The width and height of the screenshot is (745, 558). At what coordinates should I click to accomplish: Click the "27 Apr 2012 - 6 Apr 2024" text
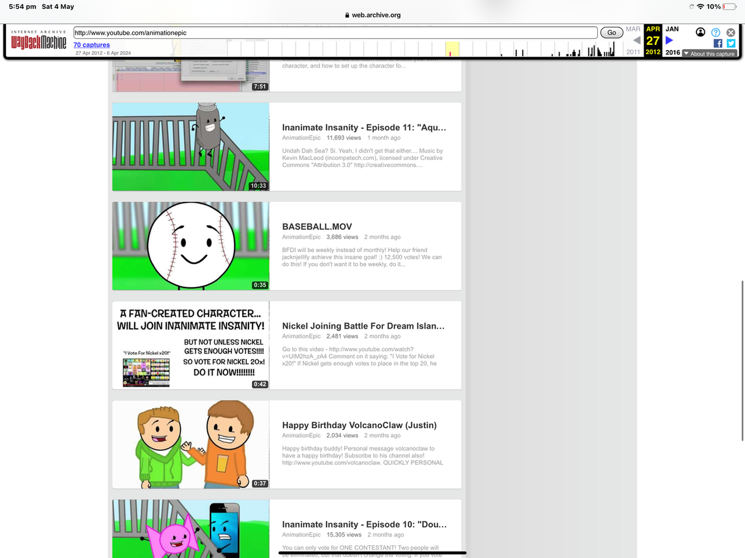pyautogui.click(x=103, y=53)
